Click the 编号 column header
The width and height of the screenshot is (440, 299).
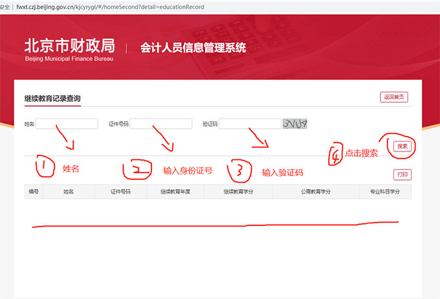(x=34, y=192)
